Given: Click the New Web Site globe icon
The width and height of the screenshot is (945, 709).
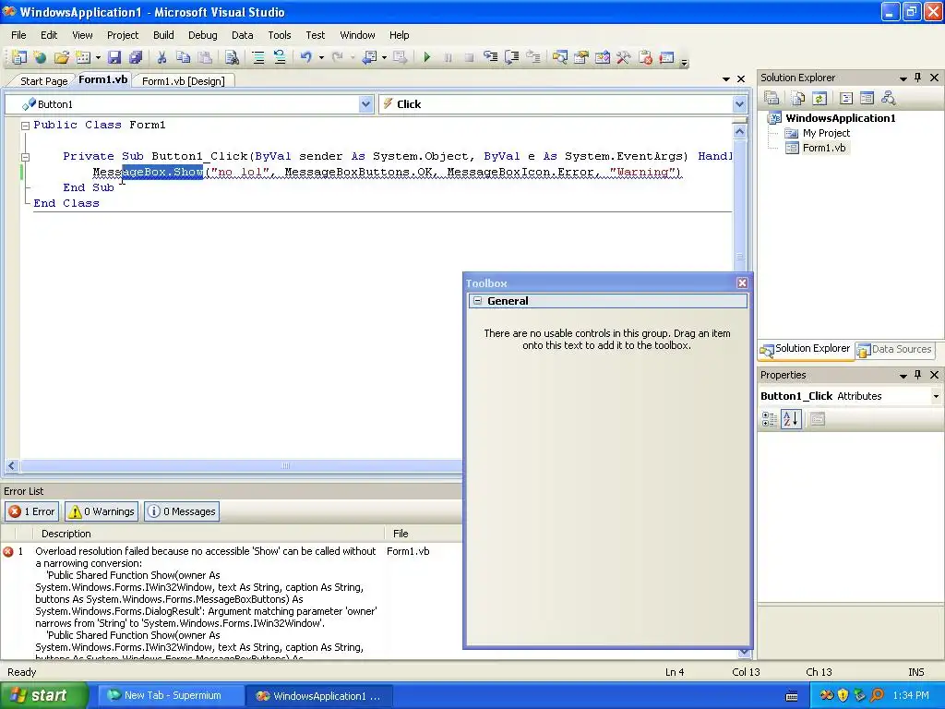Looking at the screenshot, I should point(41,57).
